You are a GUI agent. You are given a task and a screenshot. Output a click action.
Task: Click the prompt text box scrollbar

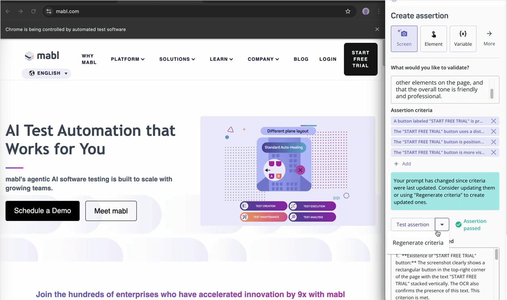492,94
